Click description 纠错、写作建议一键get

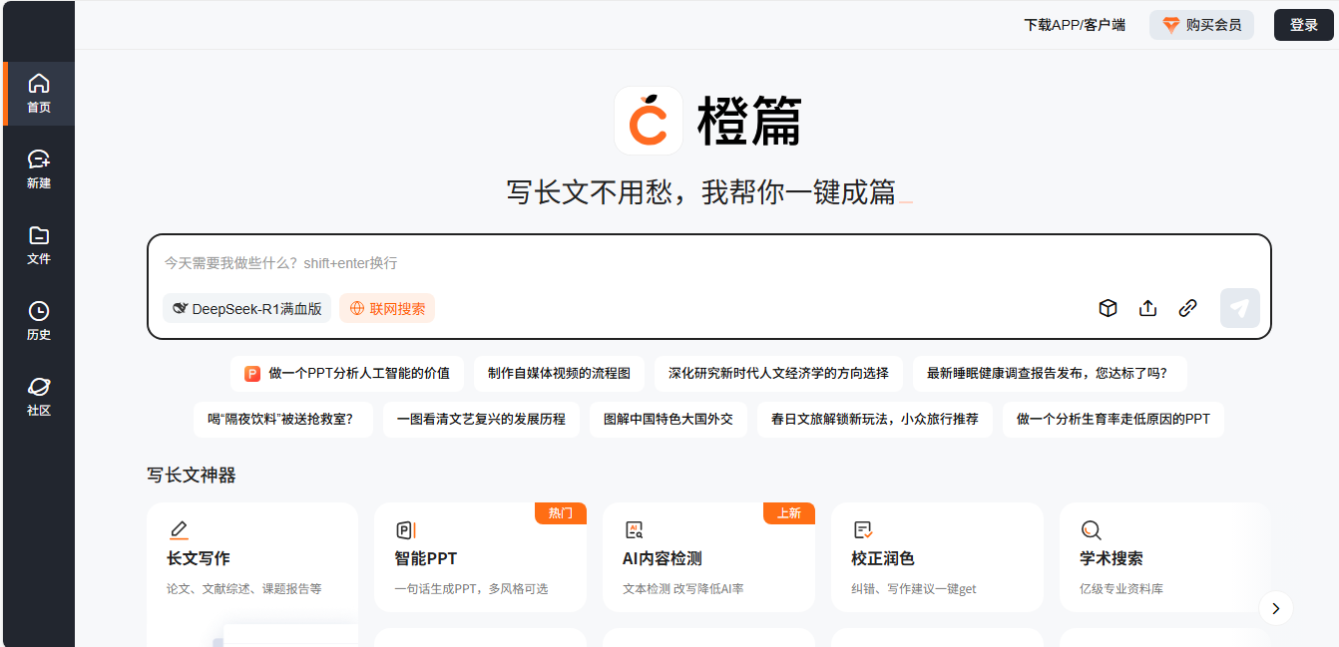pyautogui.click(x=914, y=589)
